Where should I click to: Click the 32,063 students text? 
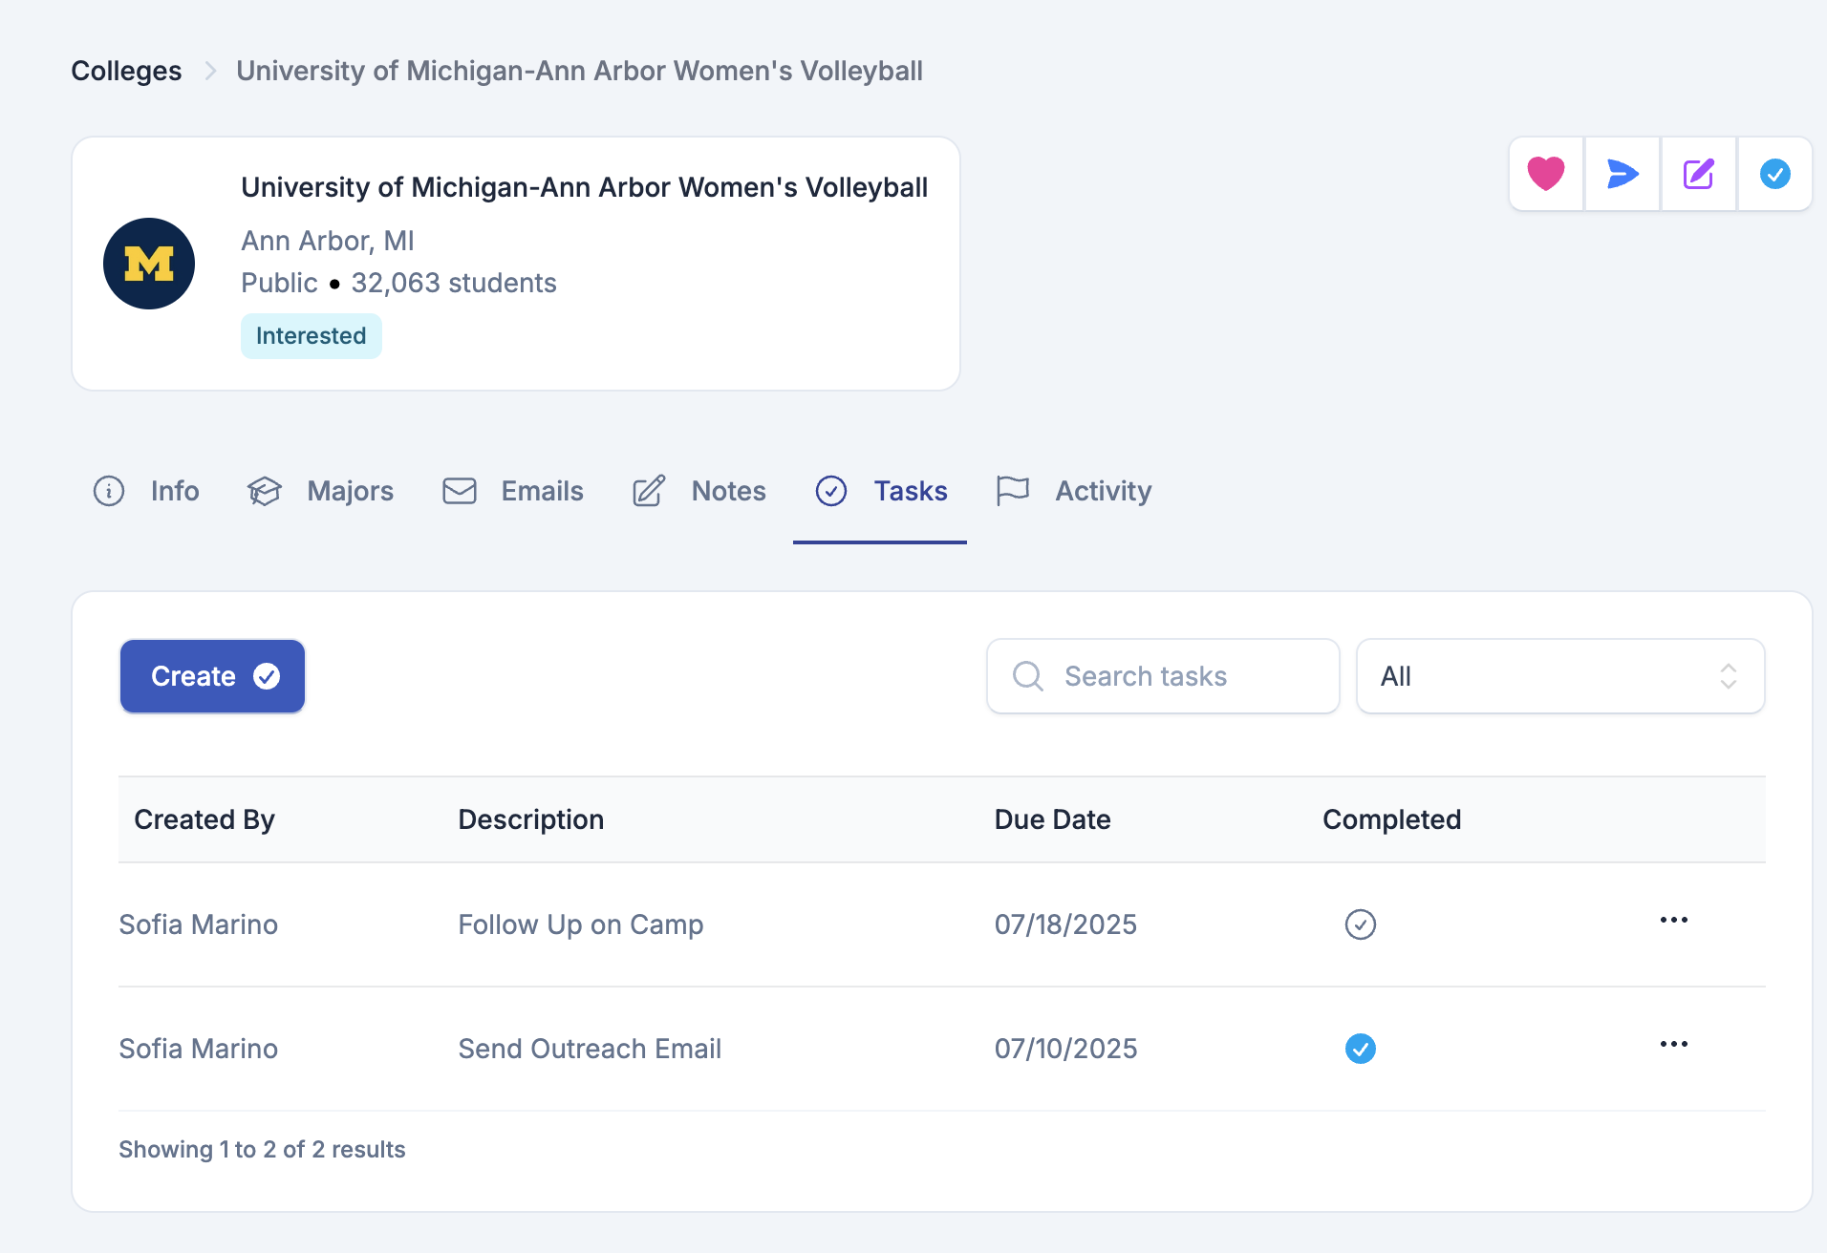pos(454,283)
